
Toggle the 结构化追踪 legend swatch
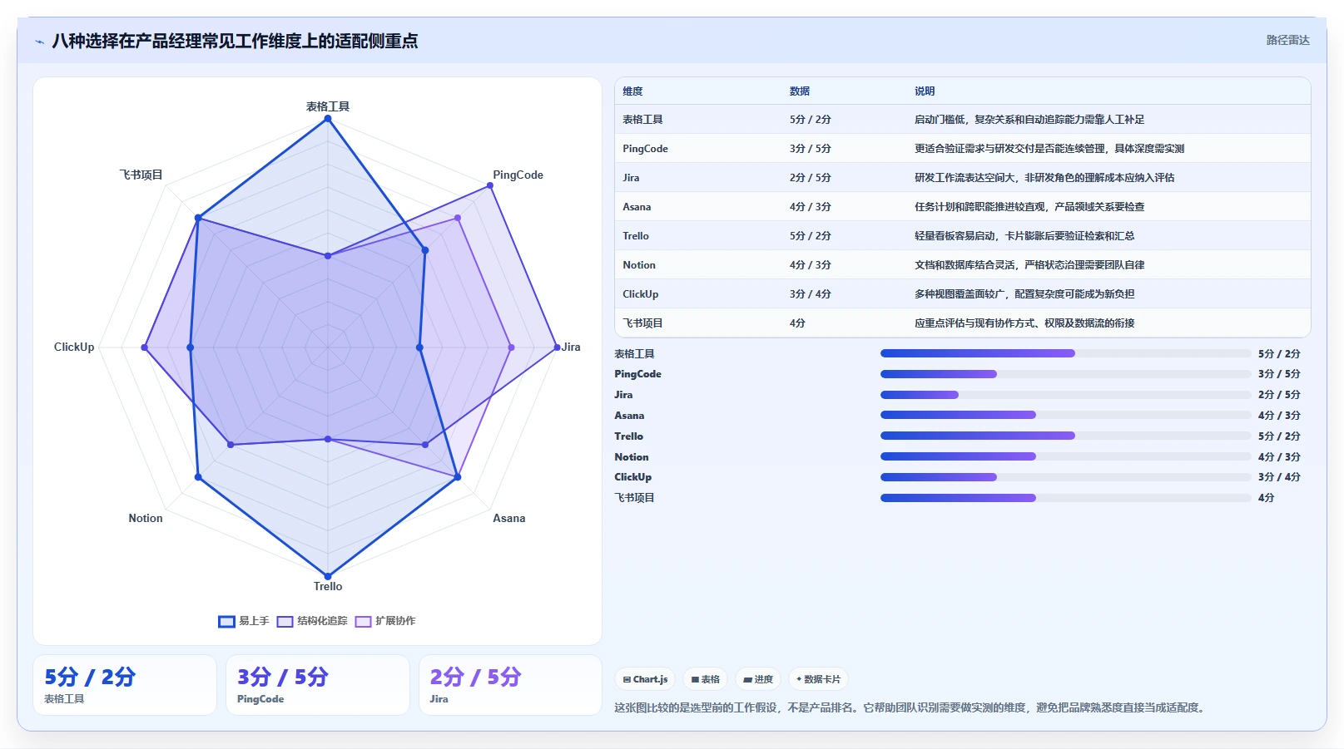285,621
